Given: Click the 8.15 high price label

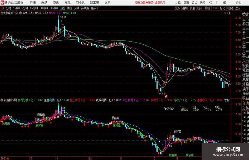Looking at the screenshot, I should [64, 17].
